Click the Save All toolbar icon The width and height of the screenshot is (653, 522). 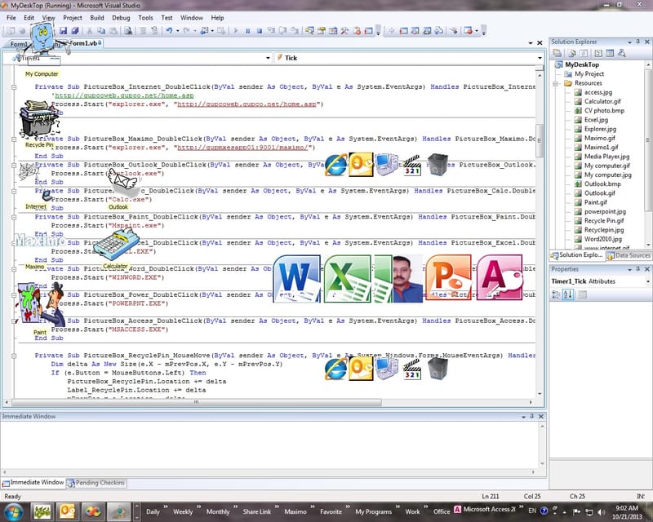tap(75, 30)
